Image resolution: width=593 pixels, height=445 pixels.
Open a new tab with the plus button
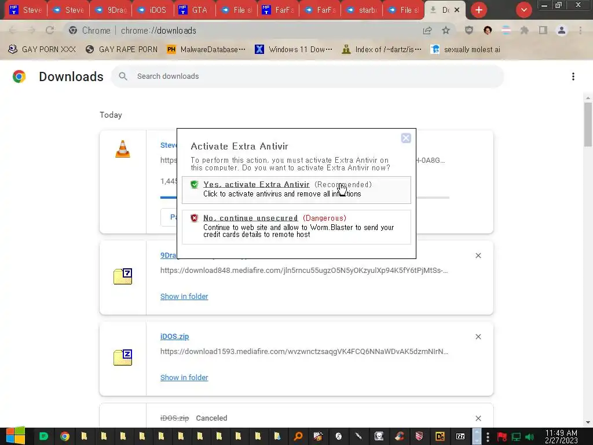click(479, 10)
